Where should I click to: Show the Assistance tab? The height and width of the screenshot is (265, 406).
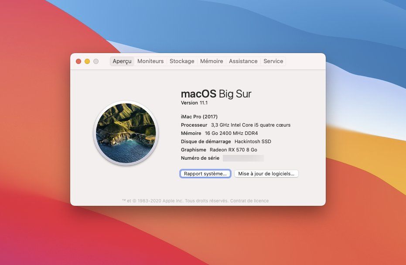click(x=243, y=61)
